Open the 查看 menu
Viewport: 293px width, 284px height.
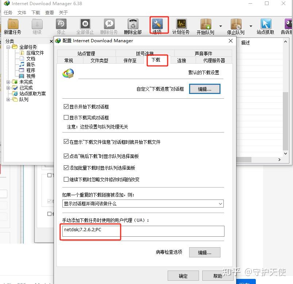pos(50,12)
